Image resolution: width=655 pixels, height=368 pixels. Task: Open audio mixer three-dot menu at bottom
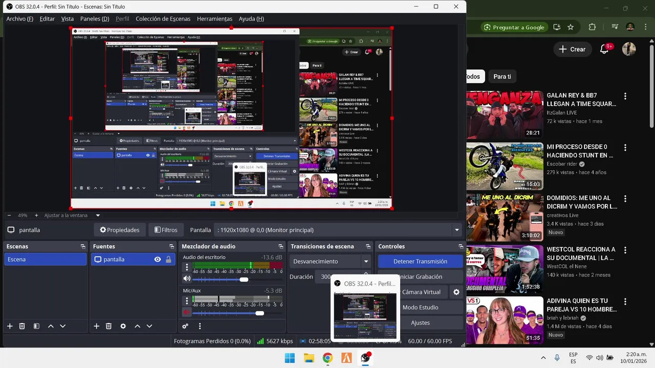point(200,326)
